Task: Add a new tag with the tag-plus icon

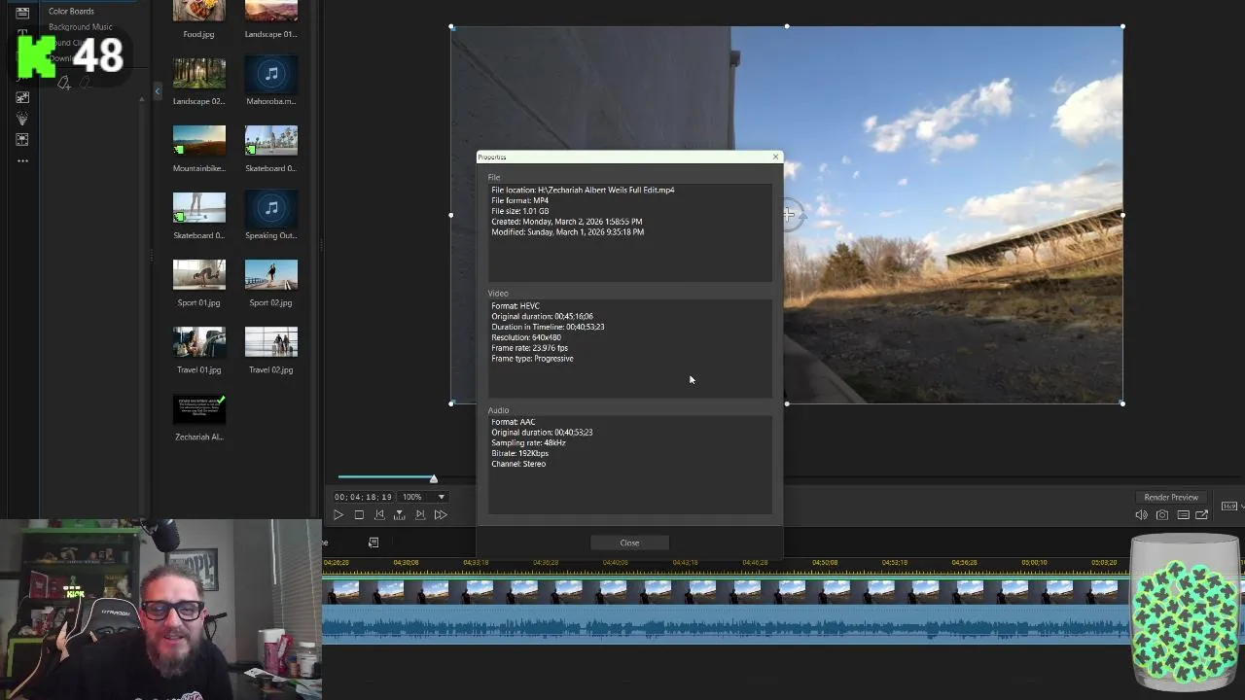Action: [x=64, y=84]
